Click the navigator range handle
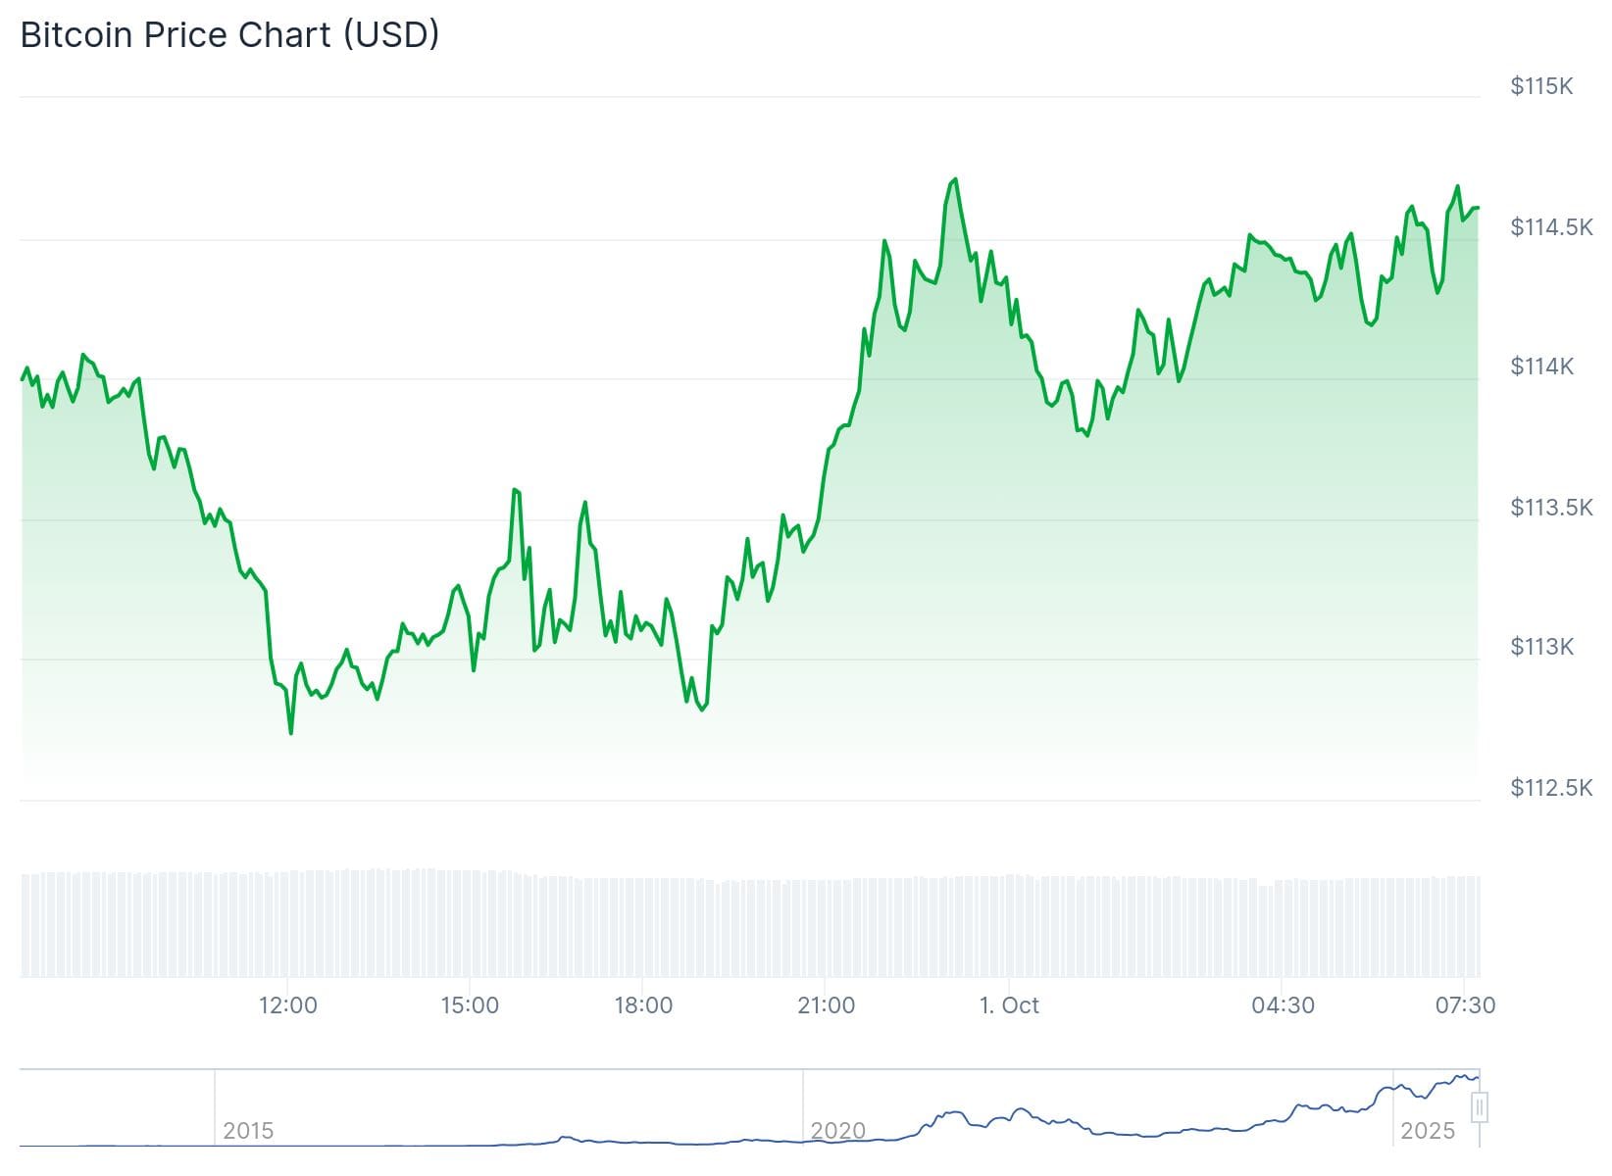 tap(1480, 1107)
